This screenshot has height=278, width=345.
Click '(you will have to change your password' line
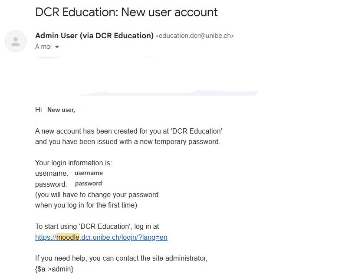point(97,194)
